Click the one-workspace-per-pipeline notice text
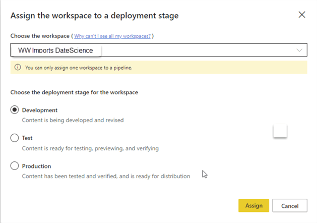 pos(79,68)
